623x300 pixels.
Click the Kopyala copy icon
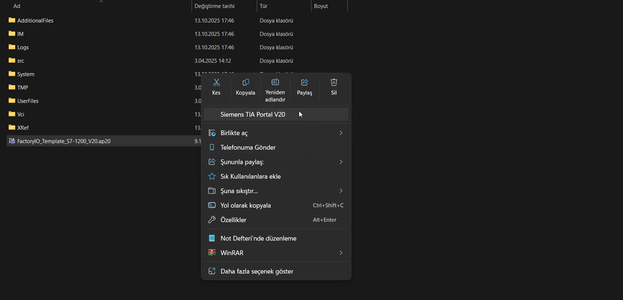click(246, 83)
